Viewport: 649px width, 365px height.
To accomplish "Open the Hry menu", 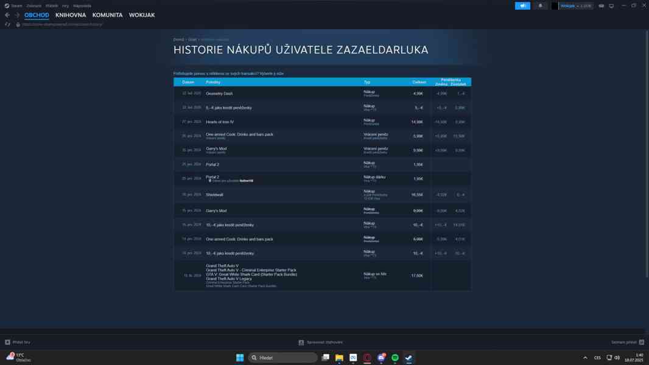I will coord(65,6).
